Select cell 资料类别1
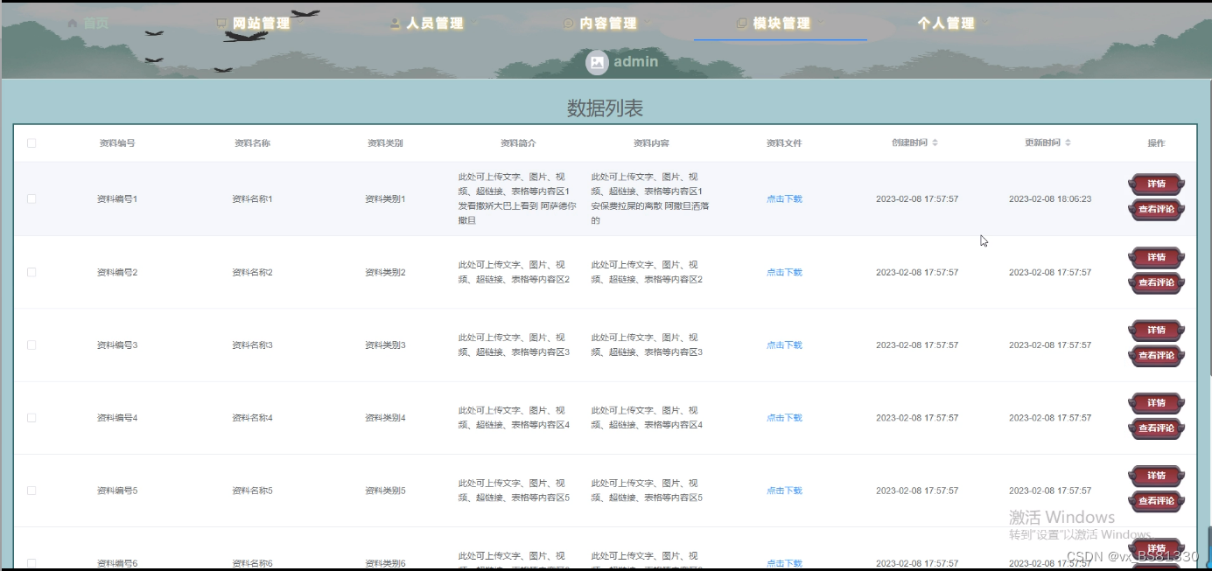 point(385,198)
